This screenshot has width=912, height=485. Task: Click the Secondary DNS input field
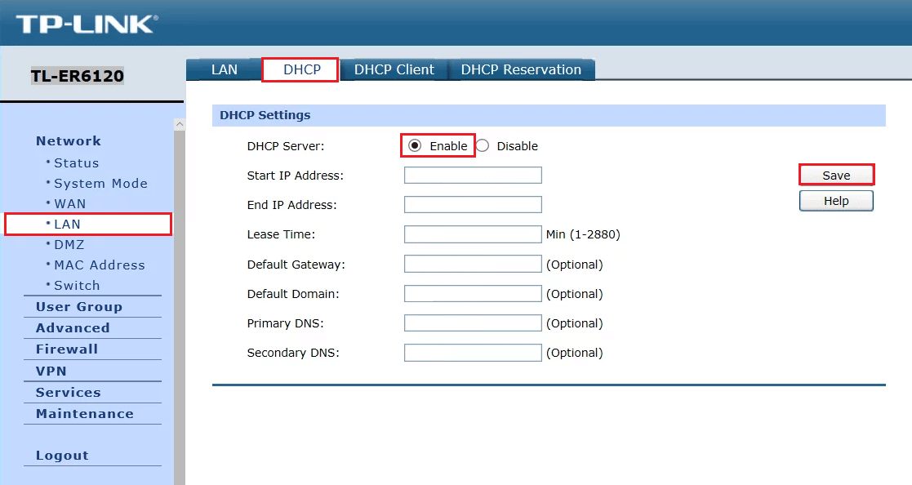(473, 353)
